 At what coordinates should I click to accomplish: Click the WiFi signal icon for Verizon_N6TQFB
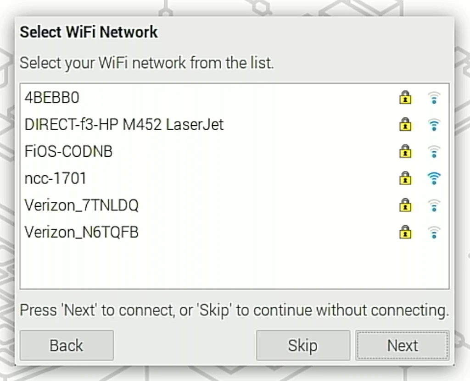[x=434, y=232]
